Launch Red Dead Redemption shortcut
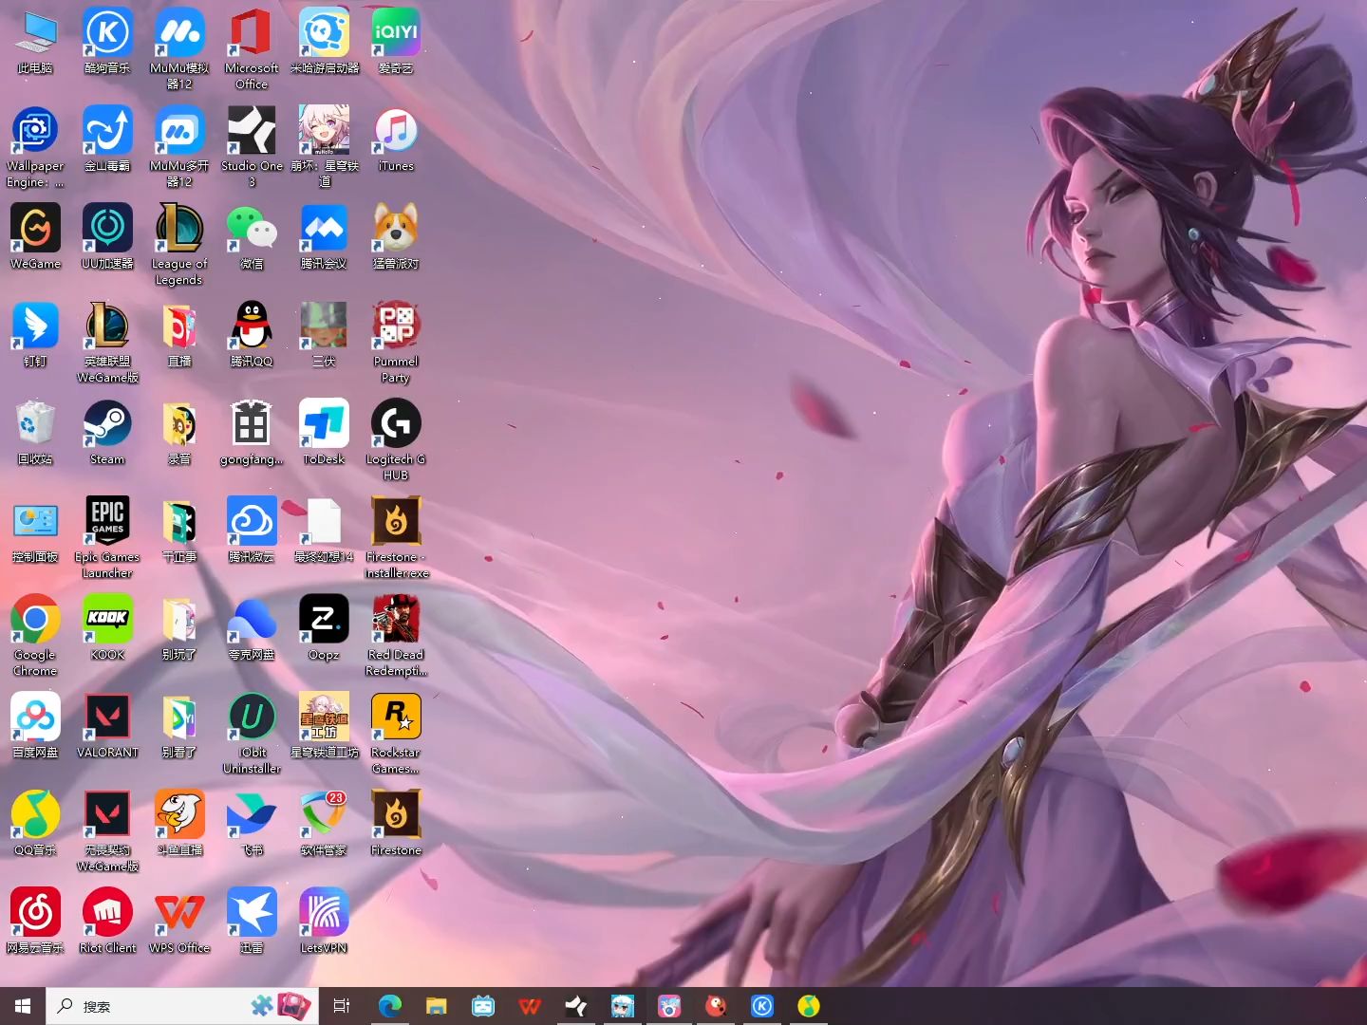1367x1025 pixels. pyautogui.click(x=396, y=636)
